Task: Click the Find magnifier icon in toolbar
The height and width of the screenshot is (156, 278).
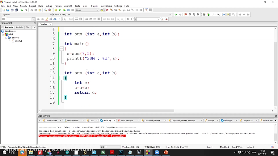Action: coord(45,10)
